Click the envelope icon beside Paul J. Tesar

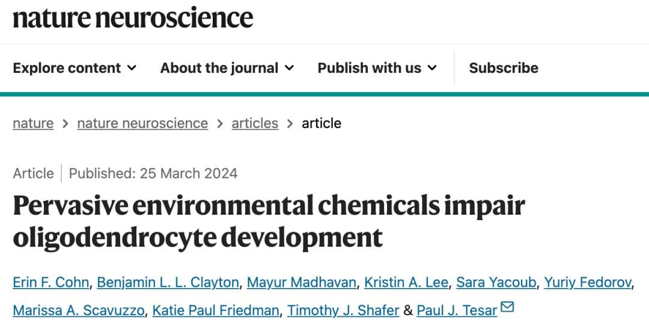tap(507, 307)
